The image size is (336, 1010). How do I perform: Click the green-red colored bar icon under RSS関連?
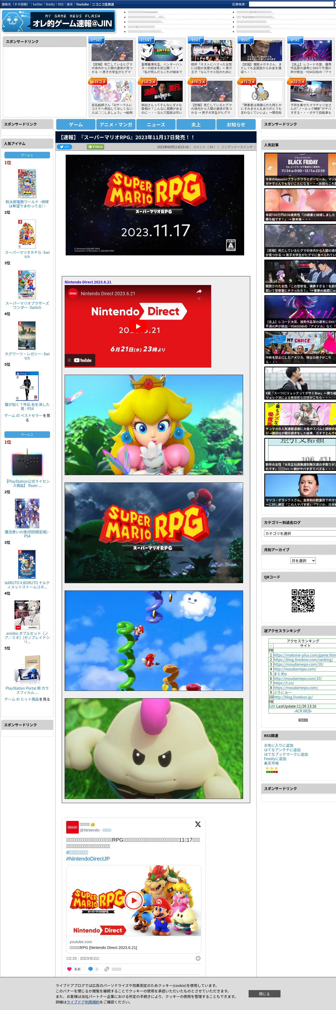coord(271,772)
